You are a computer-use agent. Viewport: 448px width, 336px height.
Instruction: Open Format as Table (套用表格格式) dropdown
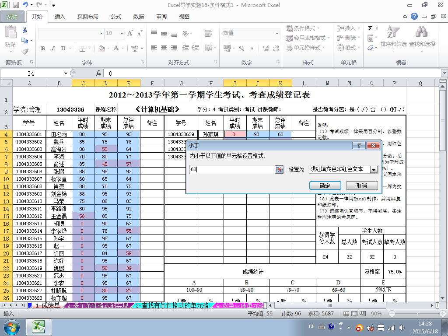click(x=308, y=38)
